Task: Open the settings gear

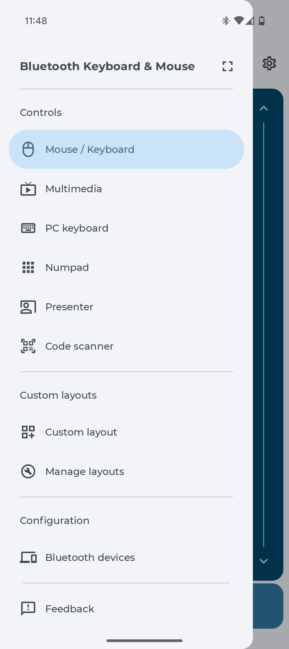Action: click(269, 63)
